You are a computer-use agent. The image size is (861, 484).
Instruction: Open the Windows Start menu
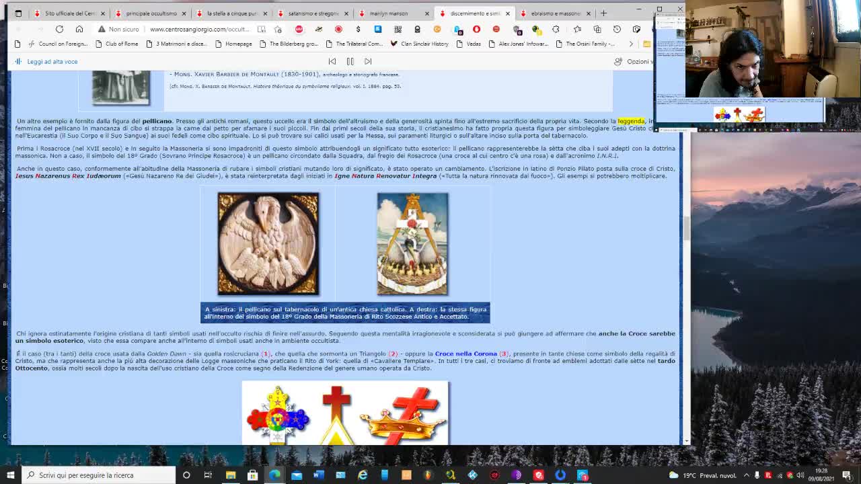[x=11, y=475]
